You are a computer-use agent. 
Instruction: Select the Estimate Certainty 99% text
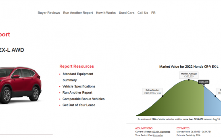pyautogui.click(x=188, y=135)
